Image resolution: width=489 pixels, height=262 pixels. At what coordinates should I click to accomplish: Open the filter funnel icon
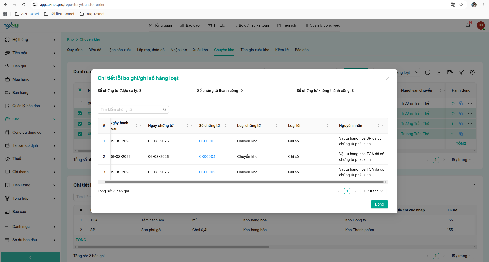pos(461,72)
